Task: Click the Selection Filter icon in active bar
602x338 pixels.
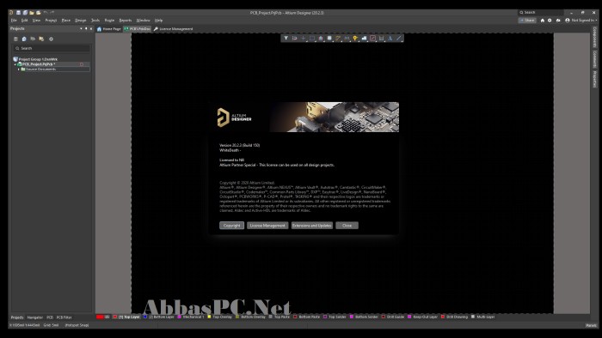Action: [x=286, y=39]
